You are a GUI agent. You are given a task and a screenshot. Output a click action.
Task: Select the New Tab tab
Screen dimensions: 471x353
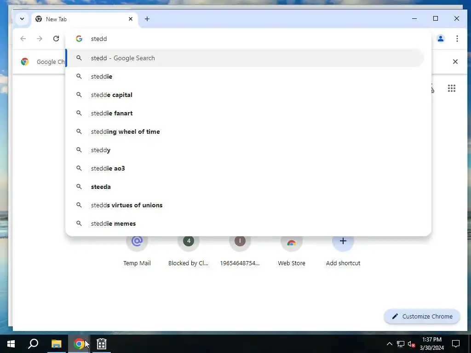(85, 19)
